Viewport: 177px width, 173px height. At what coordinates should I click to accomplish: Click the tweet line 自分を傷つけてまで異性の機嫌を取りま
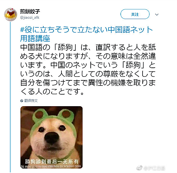coord(88,83)
